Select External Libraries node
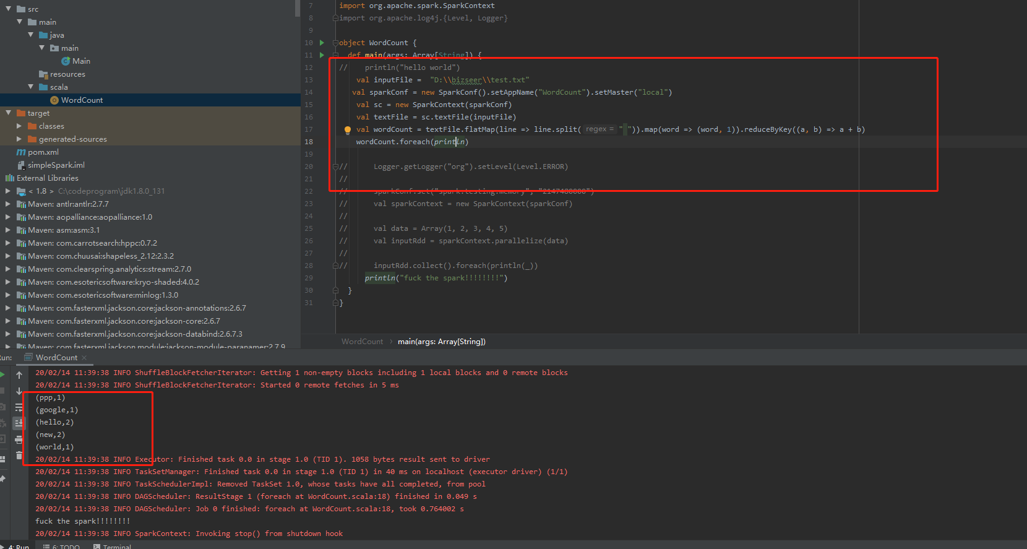Viewport: 1027px width, 549px height. (x=42, y=178)
